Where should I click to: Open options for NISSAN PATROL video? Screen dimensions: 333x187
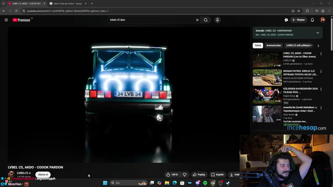[321, 71]
